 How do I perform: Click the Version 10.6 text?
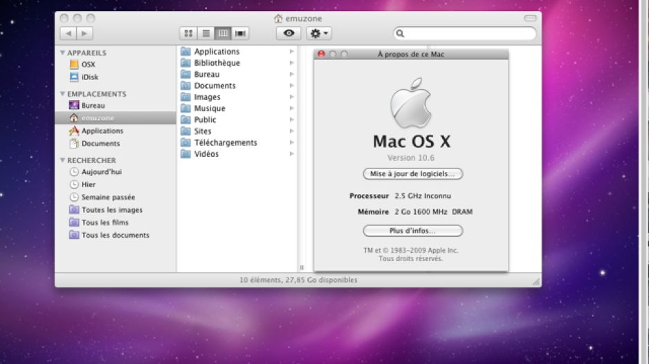(411, 158)
